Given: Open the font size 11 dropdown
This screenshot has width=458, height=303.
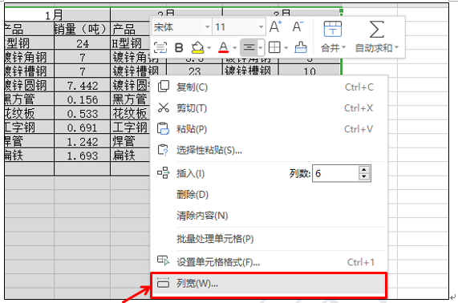Looking at the screenshot, I should point(261,27).
